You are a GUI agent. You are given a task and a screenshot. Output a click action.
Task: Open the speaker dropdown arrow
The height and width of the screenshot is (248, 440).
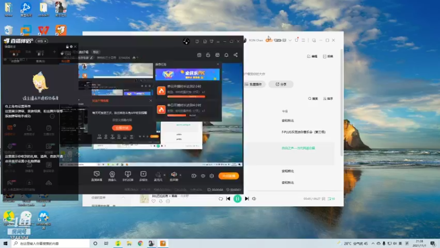click(x=180, y=175)
